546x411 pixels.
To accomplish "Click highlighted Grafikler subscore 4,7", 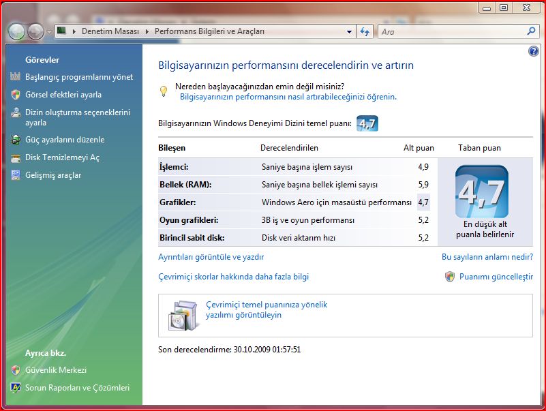I will click(423, 202).
